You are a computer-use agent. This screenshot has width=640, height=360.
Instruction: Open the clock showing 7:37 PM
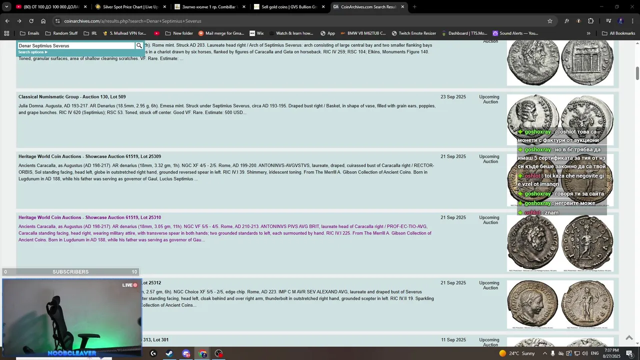(x=611, y=353)
